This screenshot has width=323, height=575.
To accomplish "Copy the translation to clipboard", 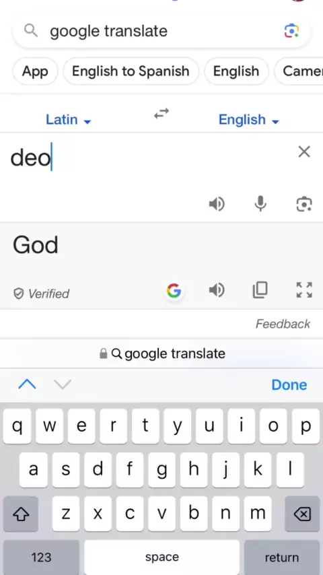I will click(260, 290).
